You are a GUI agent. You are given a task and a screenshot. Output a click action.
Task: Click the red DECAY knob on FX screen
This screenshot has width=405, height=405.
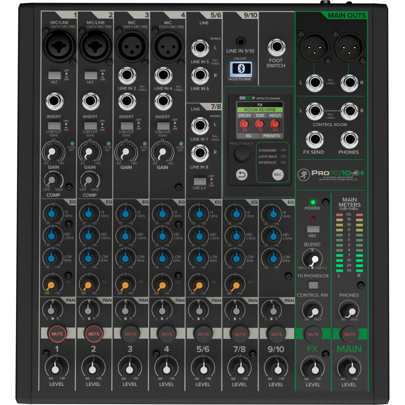pos(244,124)
